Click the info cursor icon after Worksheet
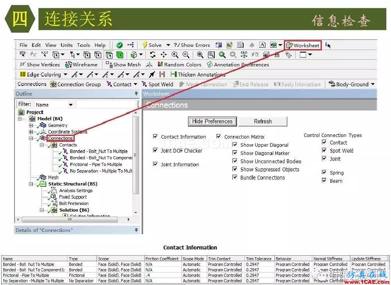This screenshot has height=285, width=391. tap(328, 45)
